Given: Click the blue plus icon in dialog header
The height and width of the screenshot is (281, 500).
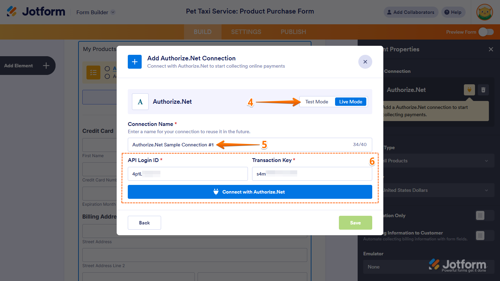Looking at the screenshot, I should [x=135, y=62].
